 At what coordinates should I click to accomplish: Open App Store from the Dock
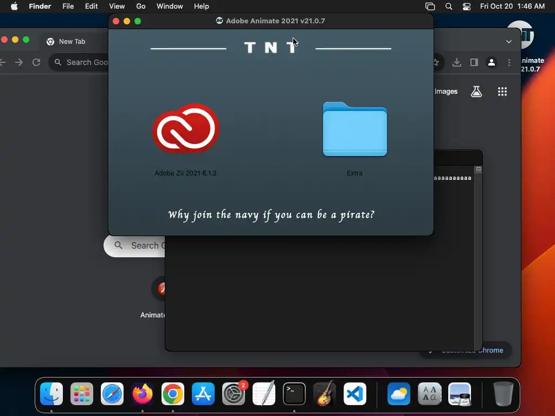tap(203, 394)
